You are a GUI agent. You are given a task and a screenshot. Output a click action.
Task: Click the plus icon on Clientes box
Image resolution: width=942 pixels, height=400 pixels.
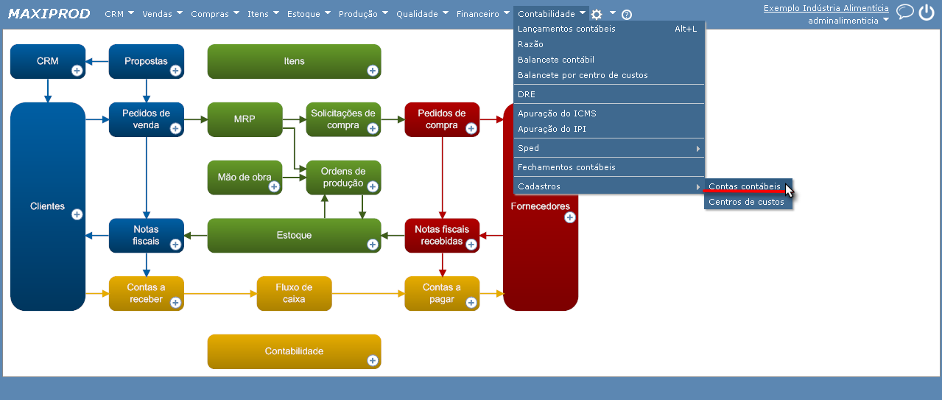coord(77,214)
